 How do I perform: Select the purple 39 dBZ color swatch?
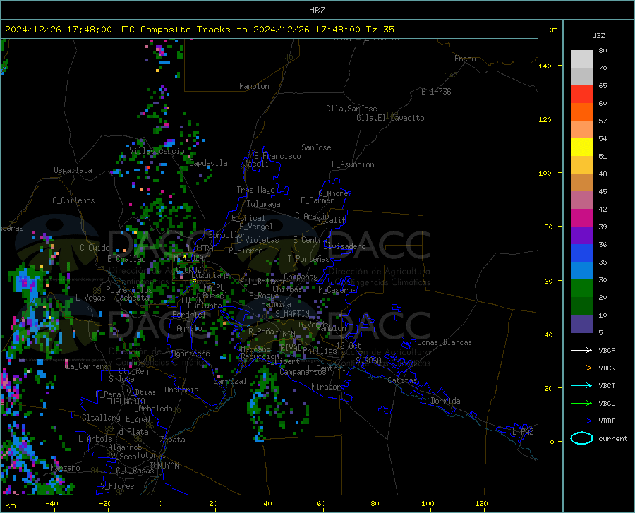(x=581, y=236)
